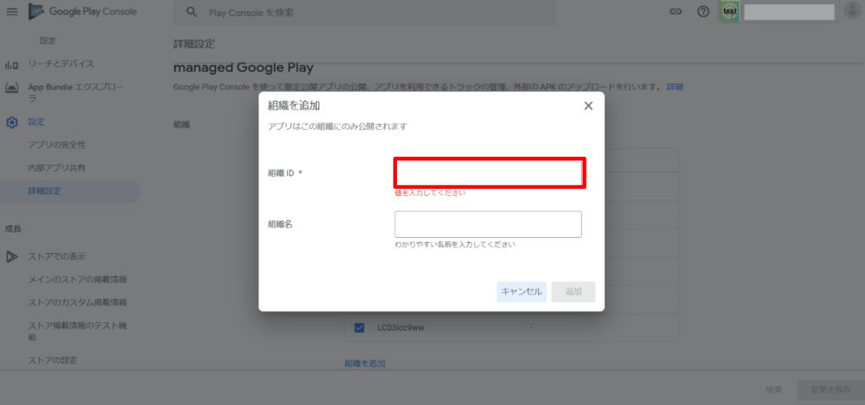This screenshot has height=405, width=865.
Task: Click the 変更を保存 button
Action: click(831, 390)
